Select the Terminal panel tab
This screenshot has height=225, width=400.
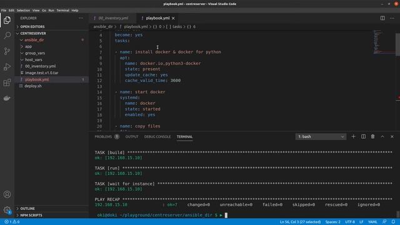[185, 137]
